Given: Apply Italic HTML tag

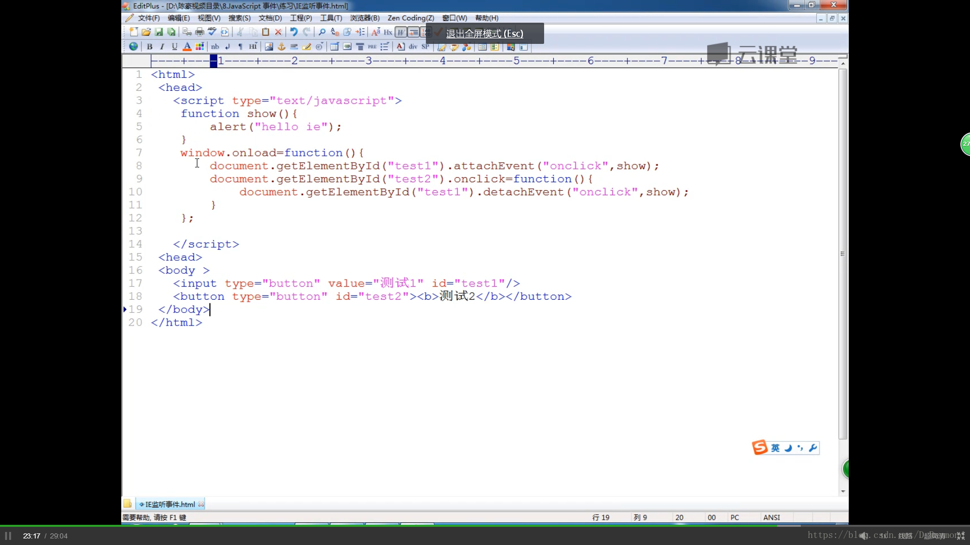Looking at the screenshot, I should (x=162, y=46).
